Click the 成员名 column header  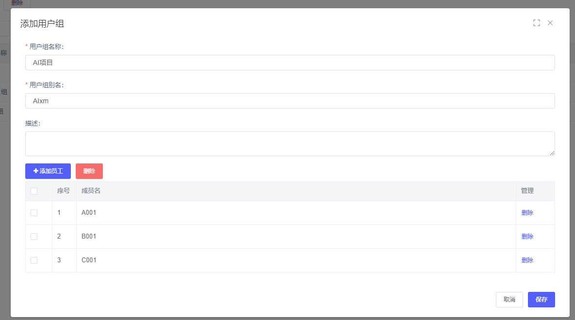pos(91,191)
